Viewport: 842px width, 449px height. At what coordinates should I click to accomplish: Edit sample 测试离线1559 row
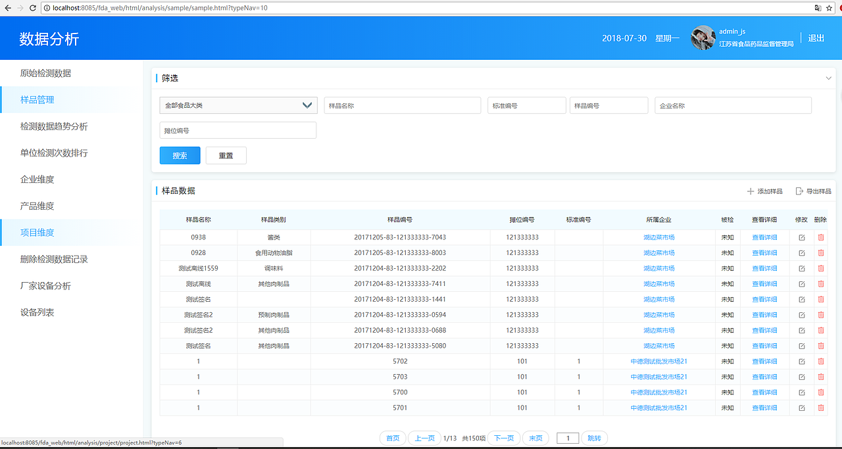point(801,268)
